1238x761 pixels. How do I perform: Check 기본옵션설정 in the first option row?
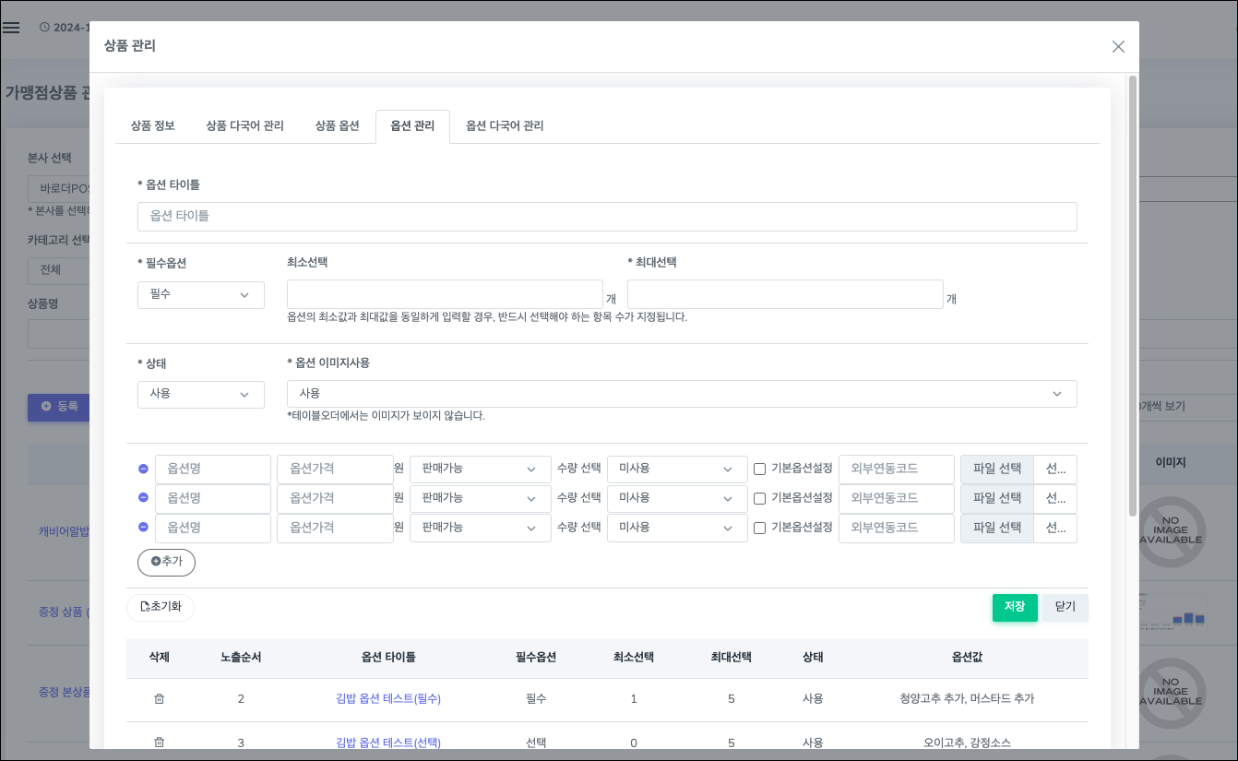click(759, 470)
